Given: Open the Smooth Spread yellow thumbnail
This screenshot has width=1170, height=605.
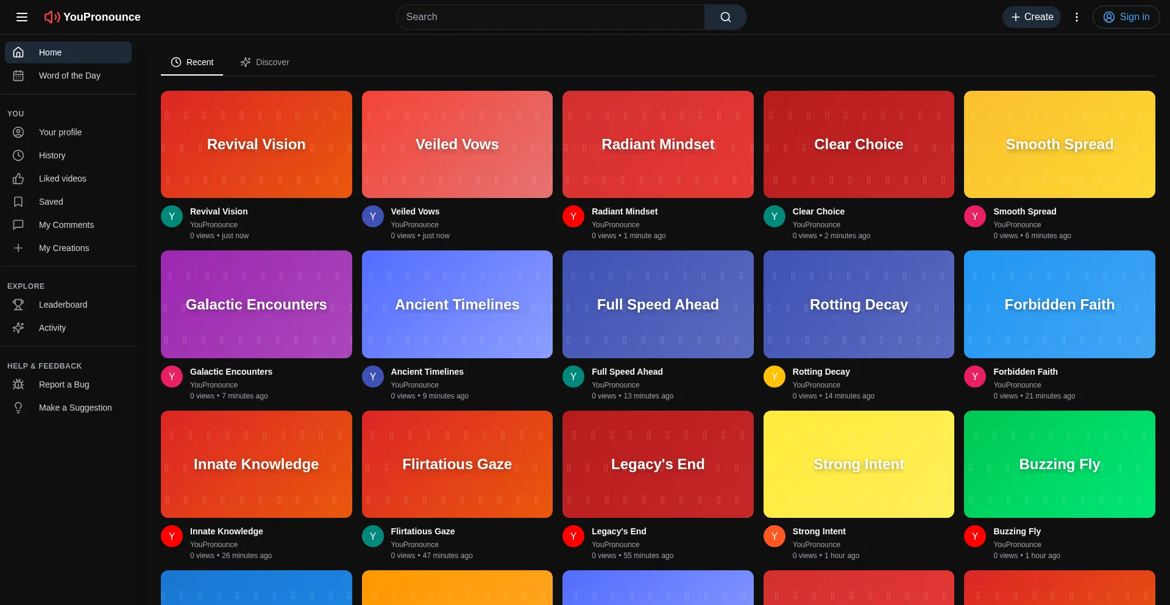Looking at the screenshot, I should pyautogui.click(x=1059, y=144).
